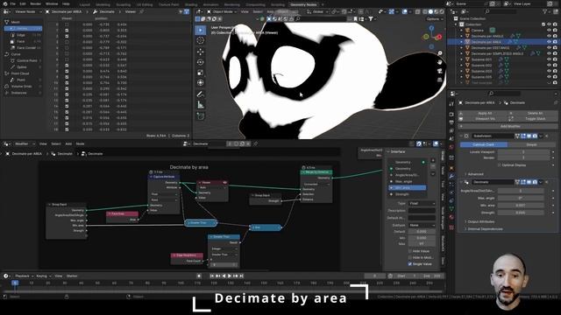Click the remove interface socket minus button
This screenshot has height=315, width=561.
tap(433, 167)
